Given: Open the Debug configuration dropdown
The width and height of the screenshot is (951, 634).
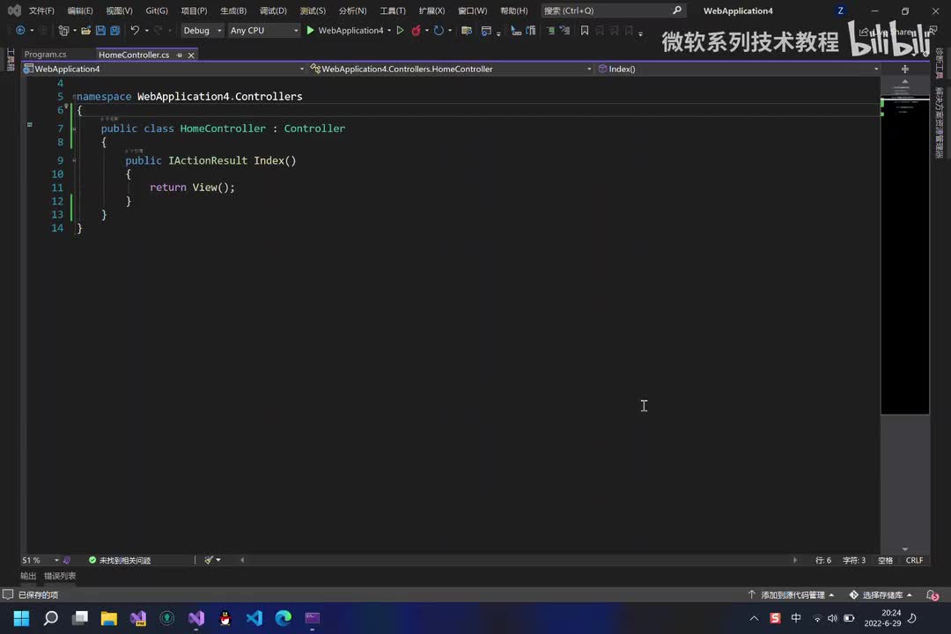Looking at the screenshot, I should [203, 30].
